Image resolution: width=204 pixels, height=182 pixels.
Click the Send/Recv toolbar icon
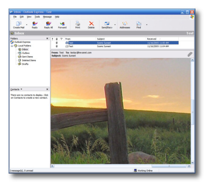[107, 25]
